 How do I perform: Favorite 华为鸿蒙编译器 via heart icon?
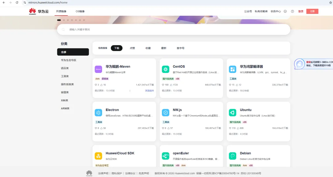(230, 85)
